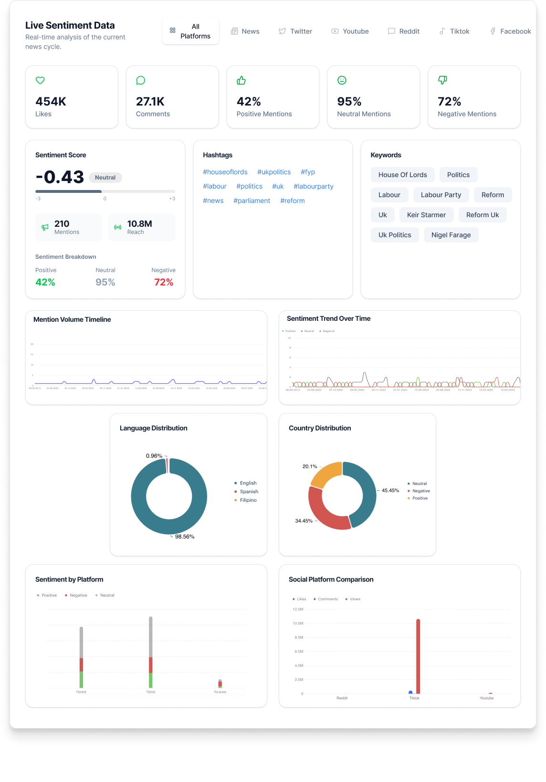Open the #houseoflords hashtag link
The width and height of the screenshot is (546, 782).
click(225, 172)
